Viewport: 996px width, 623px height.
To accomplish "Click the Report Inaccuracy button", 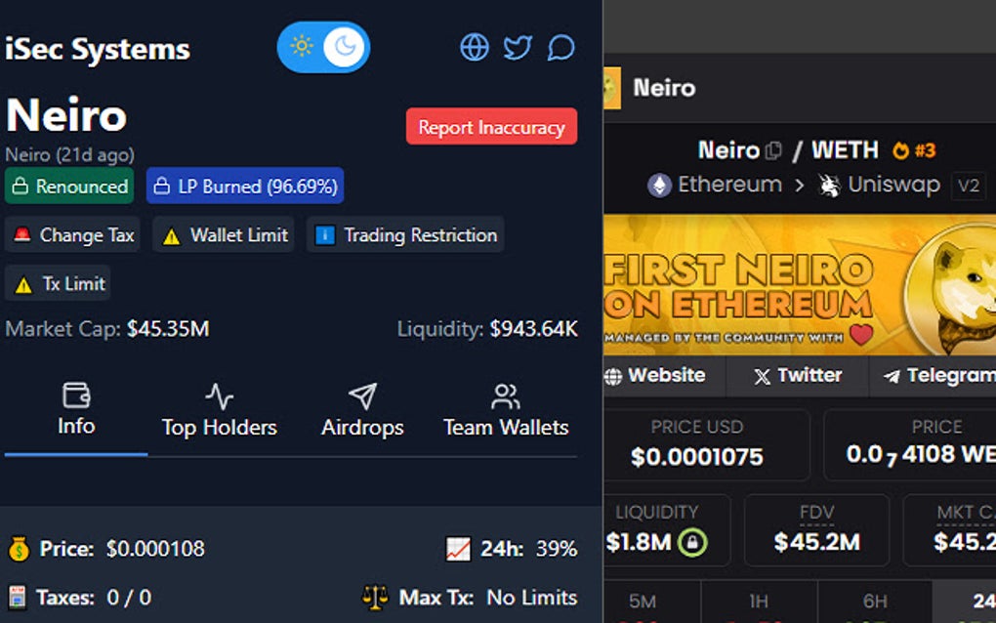I will coord(491,126).
